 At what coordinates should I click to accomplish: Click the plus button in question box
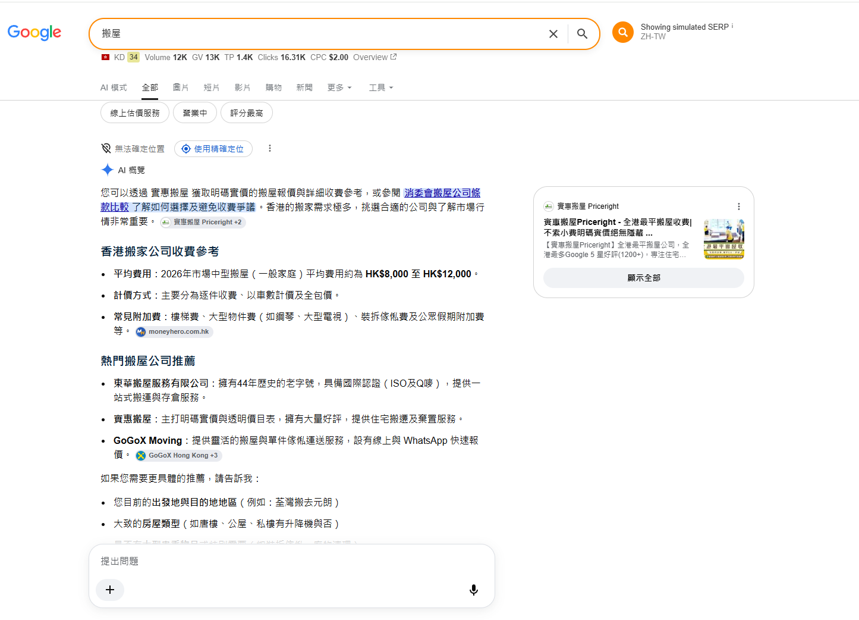click(x=110, y=590)
